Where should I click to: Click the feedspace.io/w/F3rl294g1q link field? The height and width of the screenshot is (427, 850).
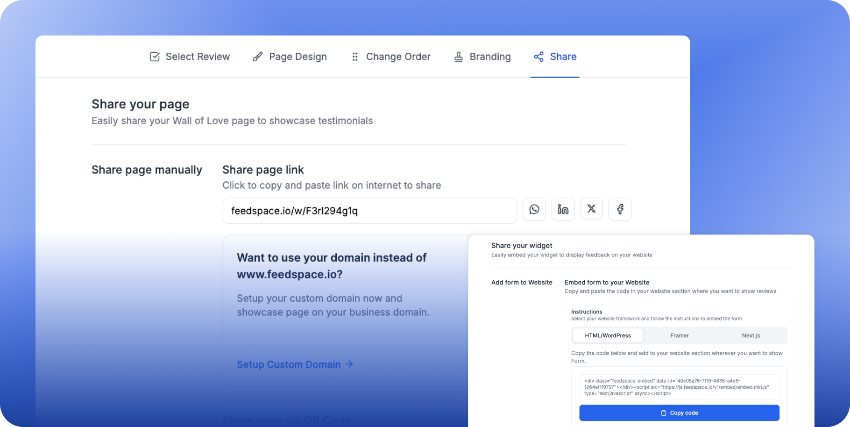click(369, 211)
